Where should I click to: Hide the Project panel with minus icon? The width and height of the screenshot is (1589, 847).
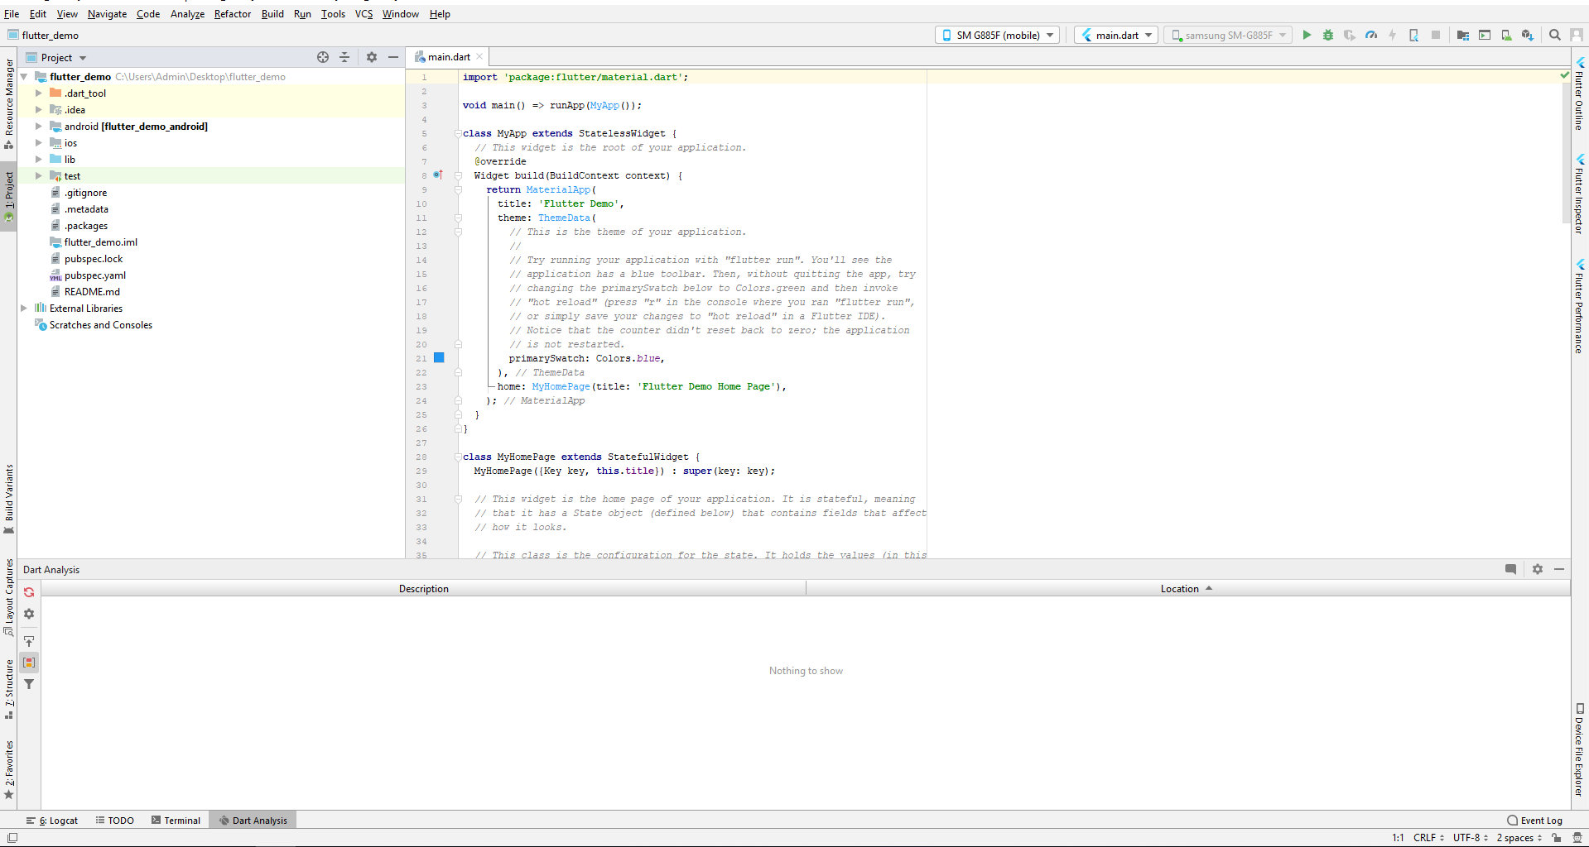[x=393, y=57]
